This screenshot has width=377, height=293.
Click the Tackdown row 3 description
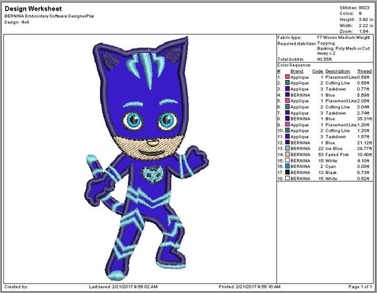coord(335,89)
